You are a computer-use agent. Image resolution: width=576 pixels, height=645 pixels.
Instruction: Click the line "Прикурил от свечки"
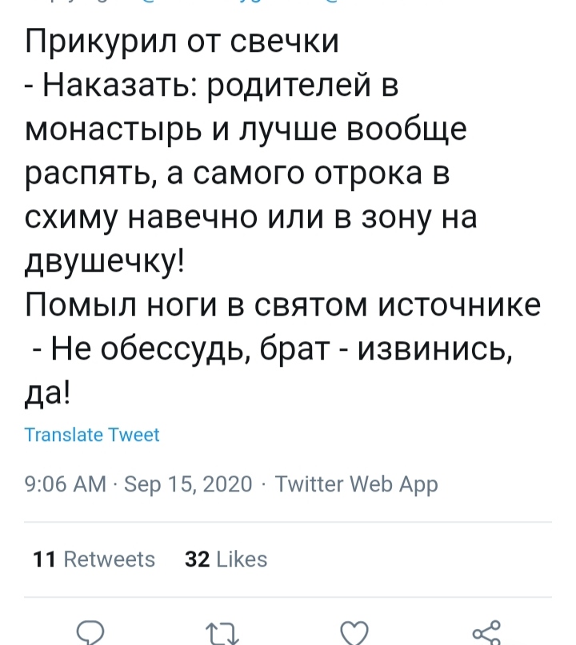point(182,42)
